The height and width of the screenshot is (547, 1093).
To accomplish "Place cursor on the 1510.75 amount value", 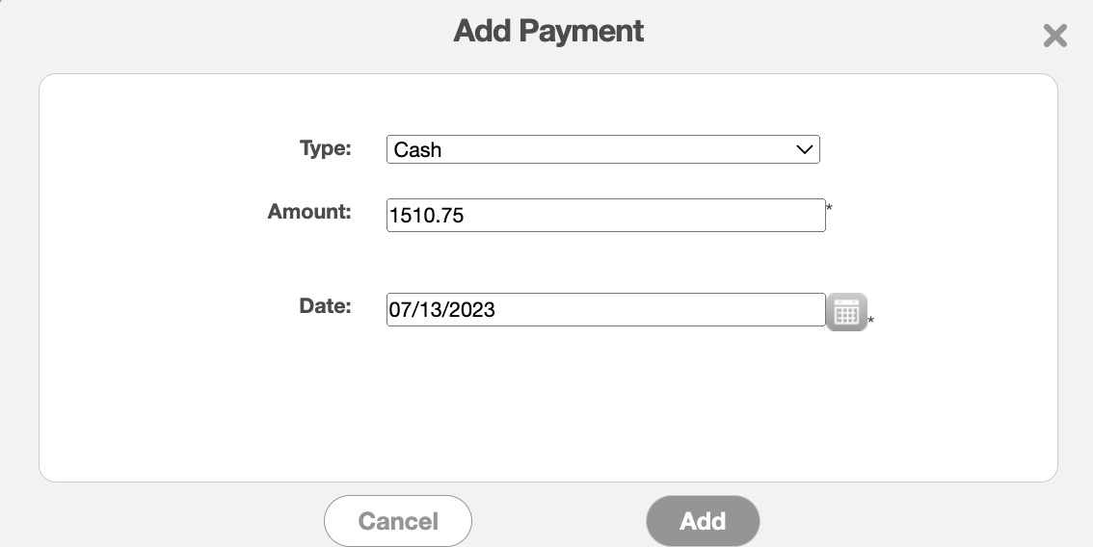I will 426,217.
